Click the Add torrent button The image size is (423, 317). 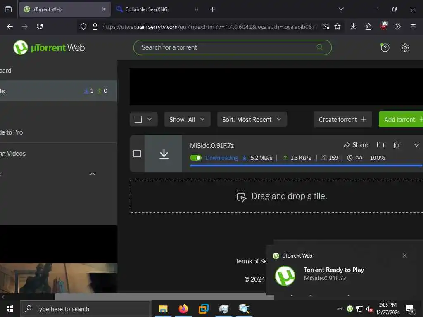pyautogui.click(x=401, y=119)
